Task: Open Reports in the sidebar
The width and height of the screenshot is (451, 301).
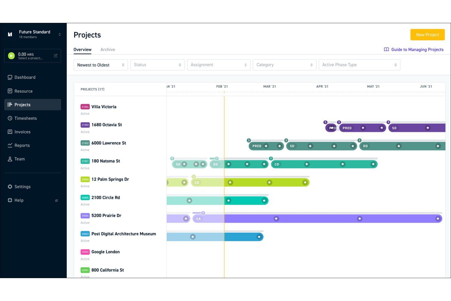Action: click(x=33, y=145)
